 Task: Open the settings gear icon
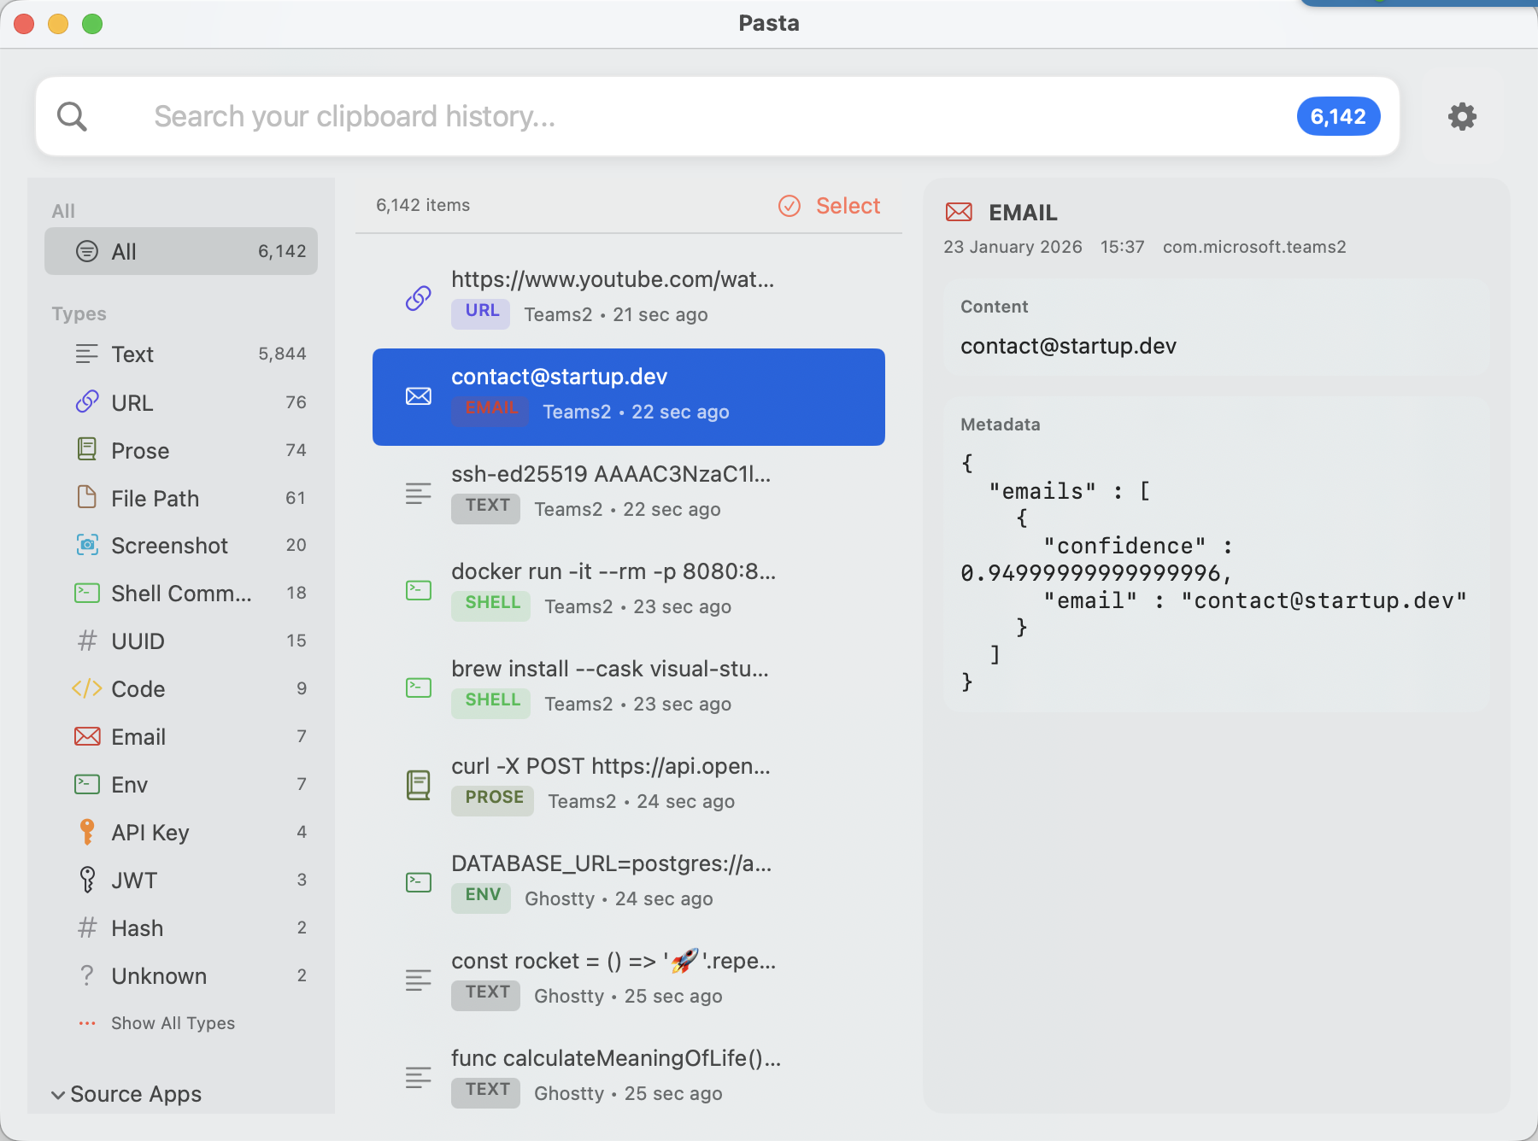[x=1462, y=116]
